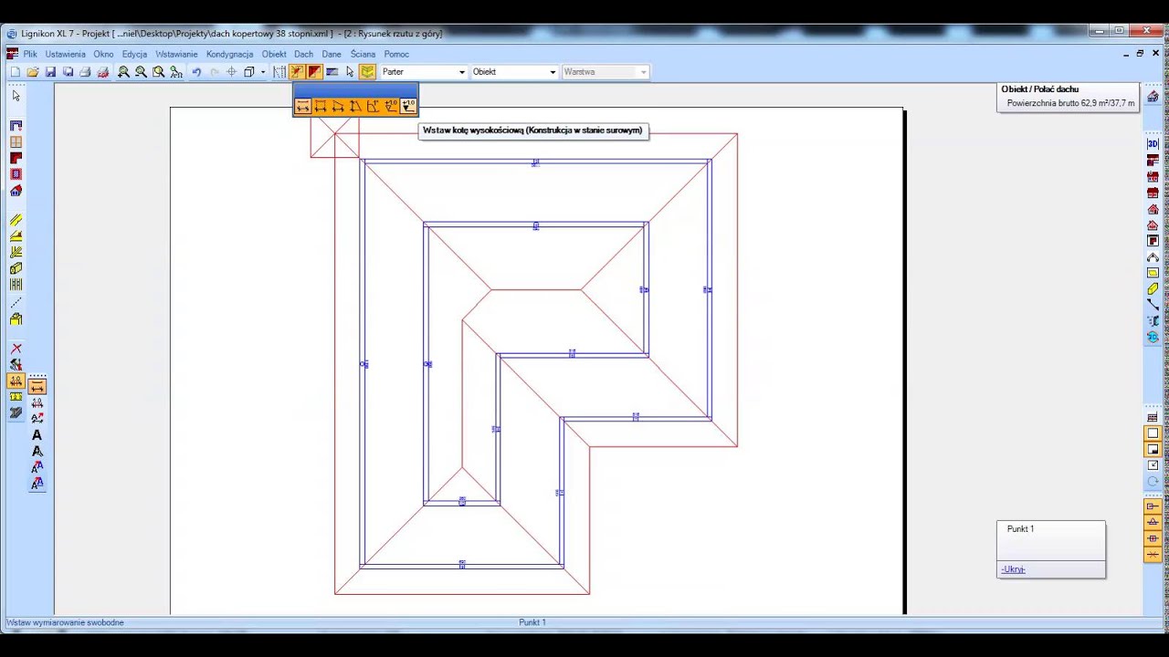Click the crosshair target icon in the top toolbar
Image resolution: width=1169 pixels, height=657 pixels.
click(231, 72)
